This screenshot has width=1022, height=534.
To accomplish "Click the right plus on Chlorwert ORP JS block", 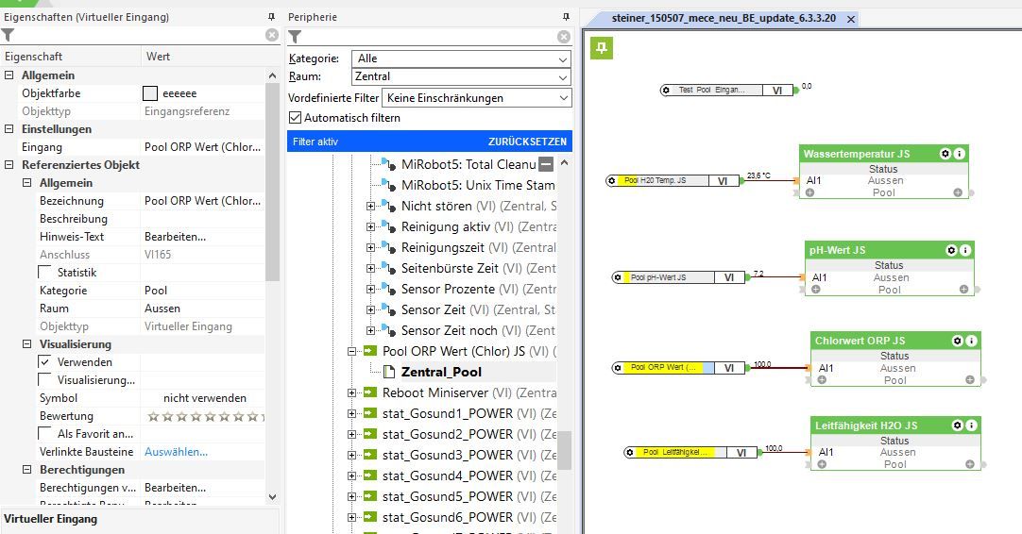I will (x=970, y=379).
